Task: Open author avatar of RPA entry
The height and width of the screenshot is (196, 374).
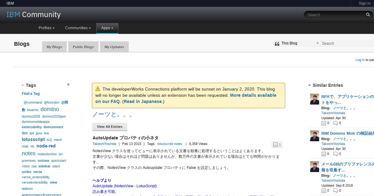Action: coord(314,99)
